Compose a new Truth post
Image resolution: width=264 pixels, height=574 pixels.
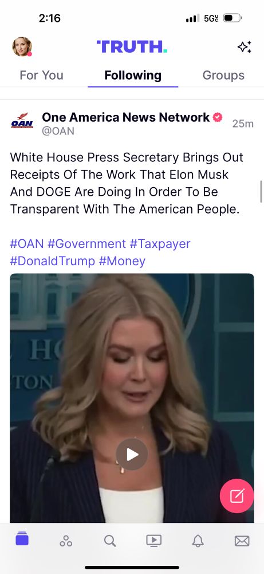pyautogui.click(x=237, y=496)
